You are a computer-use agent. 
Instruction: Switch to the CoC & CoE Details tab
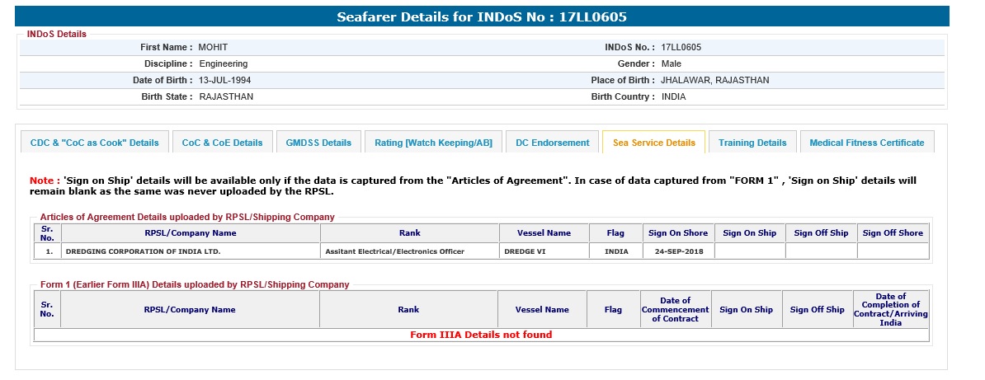coord(222,143)
